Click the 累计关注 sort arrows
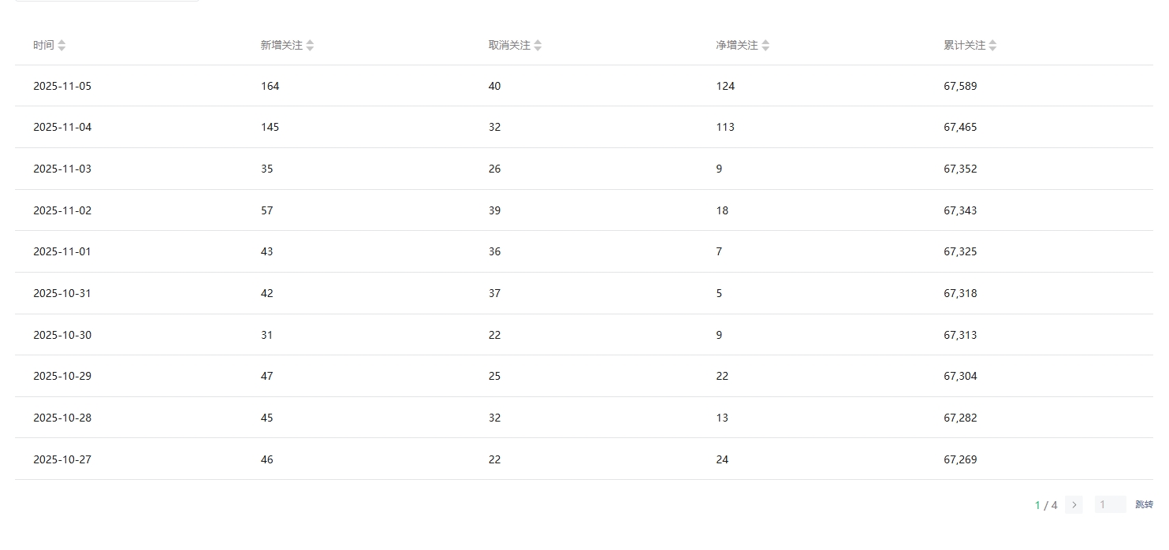The height and width of the screenshot is (550, 1169). click(x=992, y=46)
